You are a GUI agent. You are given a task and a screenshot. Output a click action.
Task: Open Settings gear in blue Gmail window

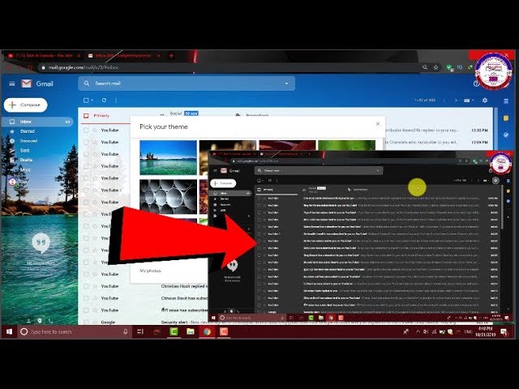click(485, 100)
